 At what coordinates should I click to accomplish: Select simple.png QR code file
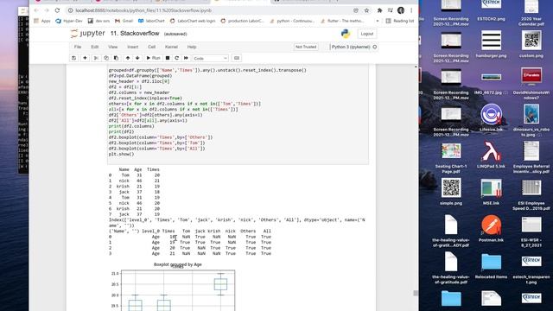(x=451, y=192)
